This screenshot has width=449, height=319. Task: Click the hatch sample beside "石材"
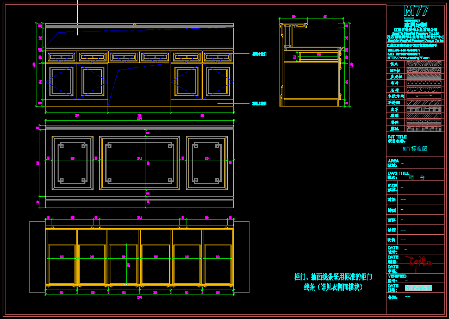coord(424,90)
